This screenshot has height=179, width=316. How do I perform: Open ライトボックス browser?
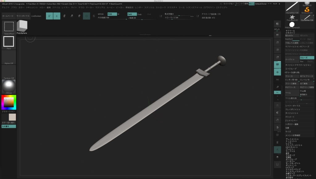(23, 16)
